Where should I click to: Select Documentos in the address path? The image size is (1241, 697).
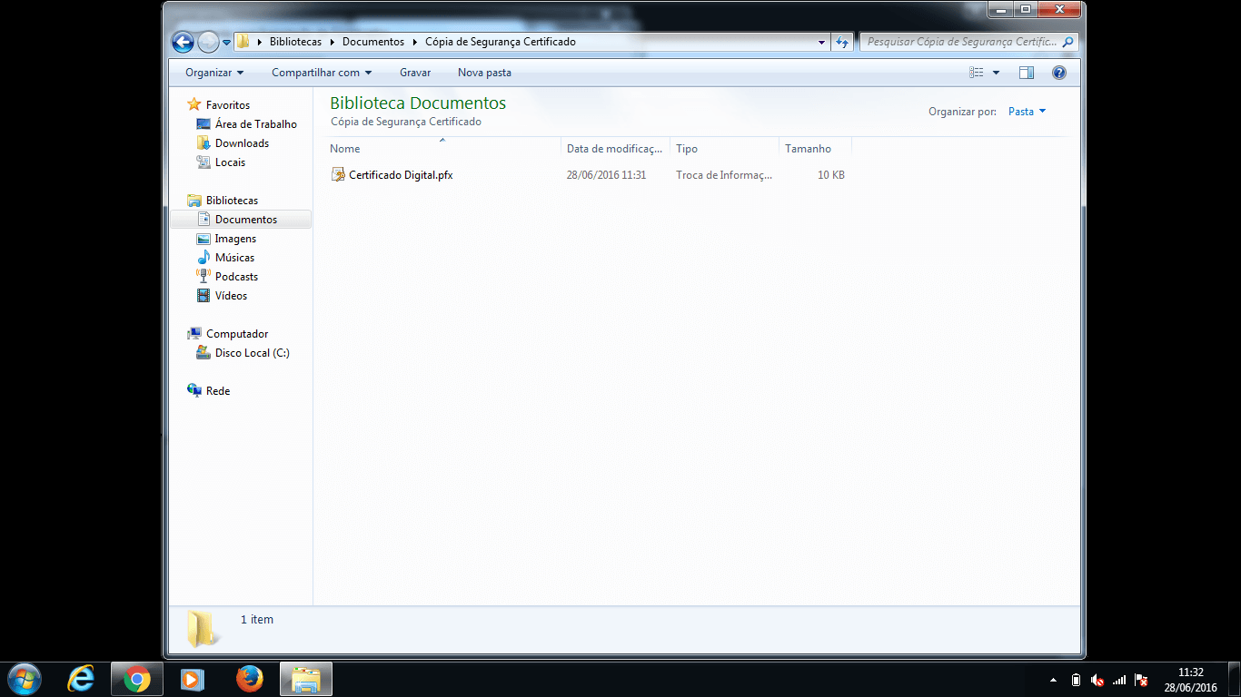(x=373, y=42)
